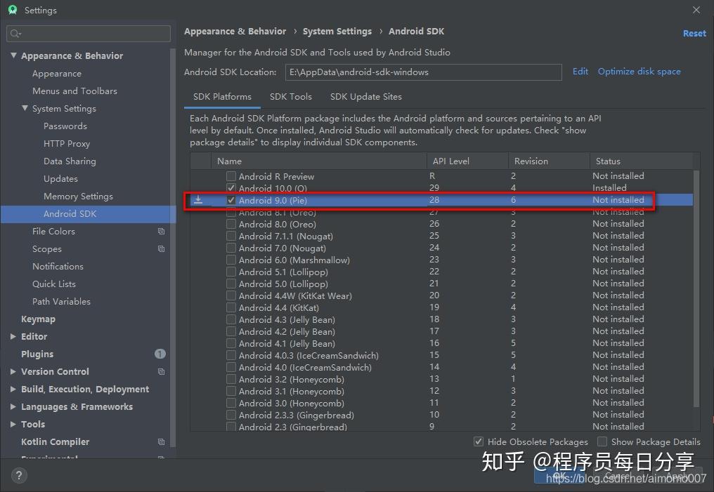Check the Android 4.4 (KitKat) checkbox
Screen dimensions: 714x492
click(231, 307)
